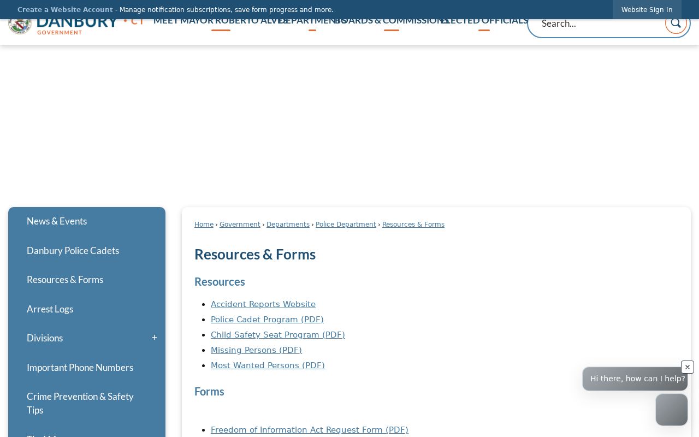
Task: Open the chat assistant widget
Action: point(672,410)
